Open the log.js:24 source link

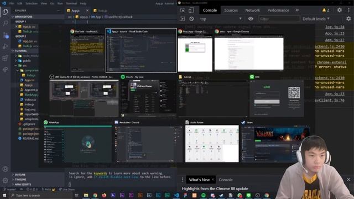click(335, 27)
